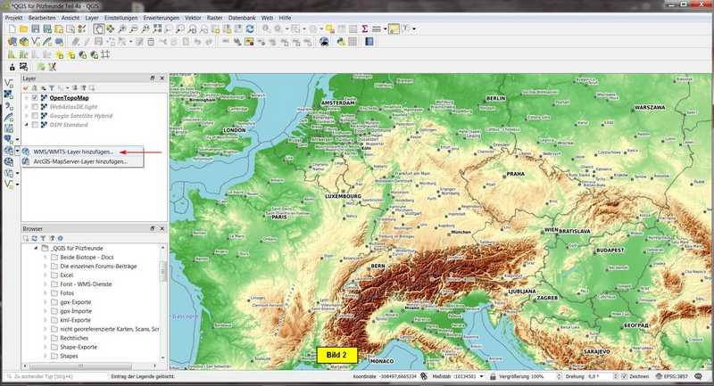
Task: Refresh the map canvas with the blue arrows
Action: (x=250, y=29)
